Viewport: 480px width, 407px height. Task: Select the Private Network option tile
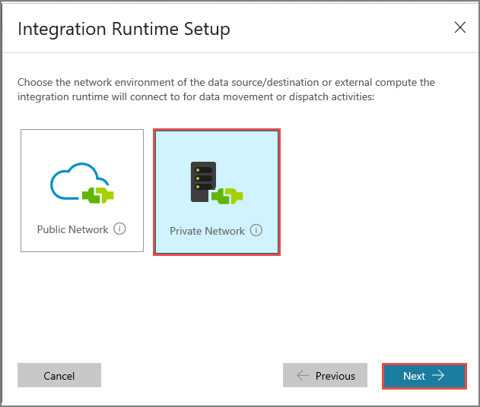point(217,191)
